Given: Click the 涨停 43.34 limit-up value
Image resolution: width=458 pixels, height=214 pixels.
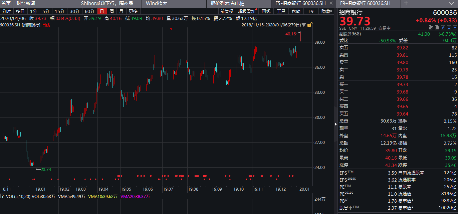Looking at the screenshot, I should coord(390,165).
